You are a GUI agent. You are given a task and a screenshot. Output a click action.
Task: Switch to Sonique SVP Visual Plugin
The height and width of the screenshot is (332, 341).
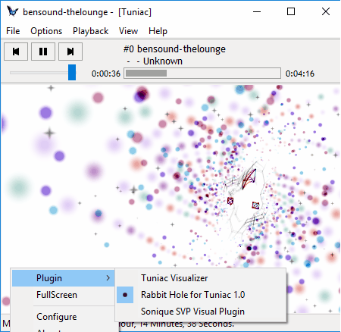(x=201, y=312)
